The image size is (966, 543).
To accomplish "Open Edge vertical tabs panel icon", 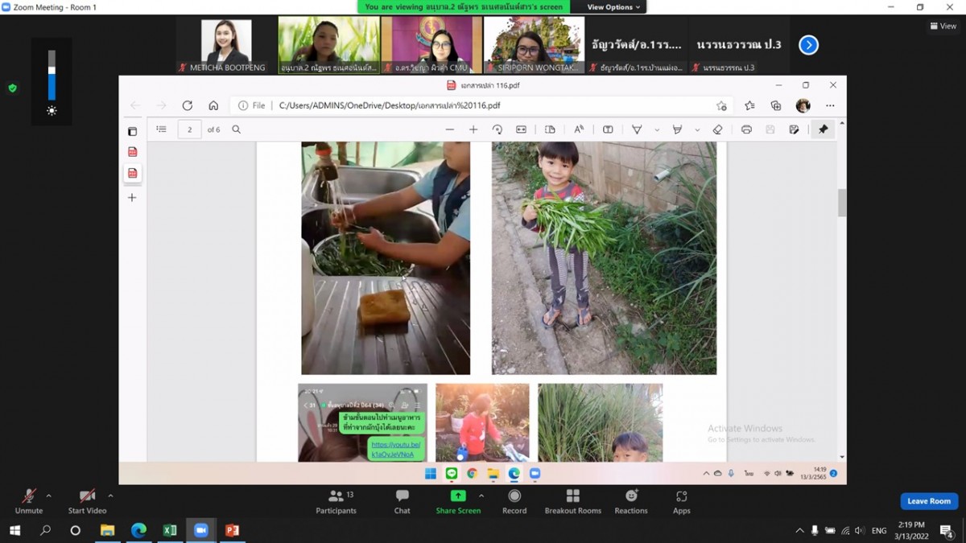I will click(x=133, y=132).
